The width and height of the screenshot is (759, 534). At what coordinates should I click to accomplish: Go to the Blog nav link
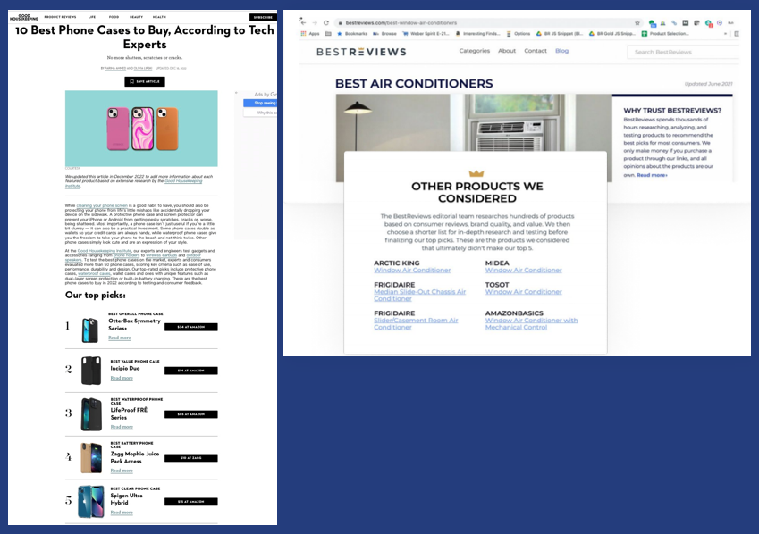click(x=561, y=51)
